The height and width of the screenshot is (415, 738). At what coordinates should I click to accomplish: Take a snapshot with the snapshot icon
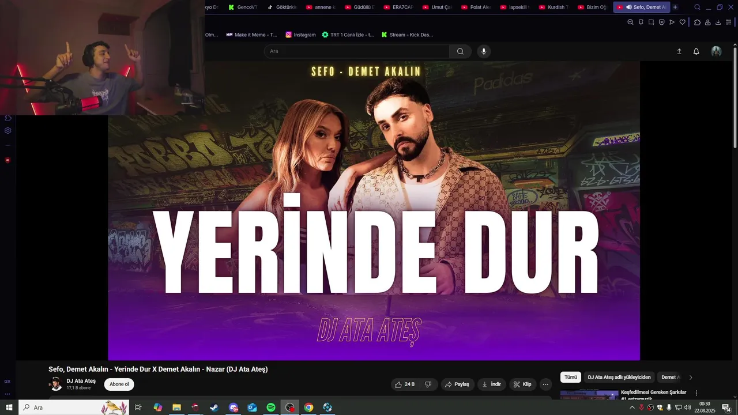(651, 22)
